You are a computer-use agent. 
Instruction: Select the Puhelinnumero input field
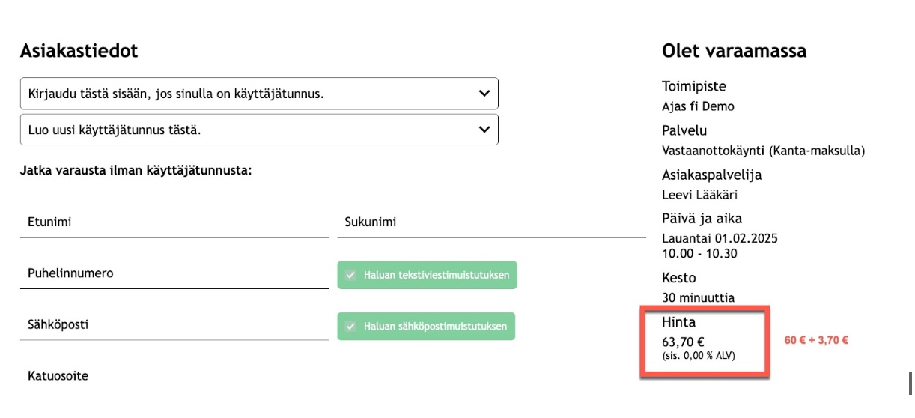click(174, 273)
